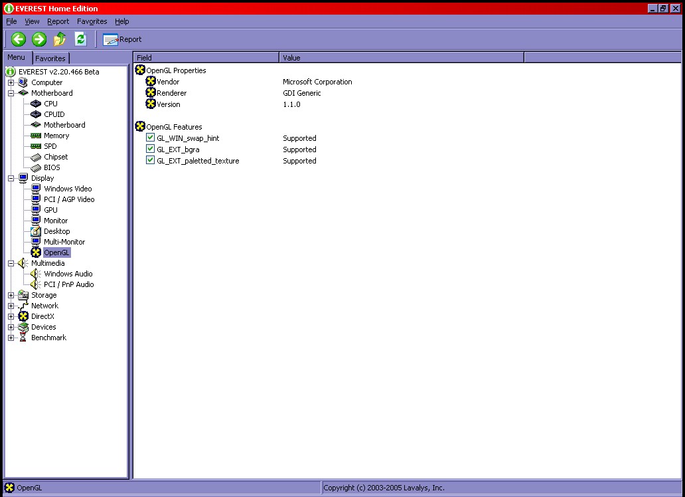685x497 pixels.
Task: Collapse the Motherboard tree node
Action: coord(11,93)
